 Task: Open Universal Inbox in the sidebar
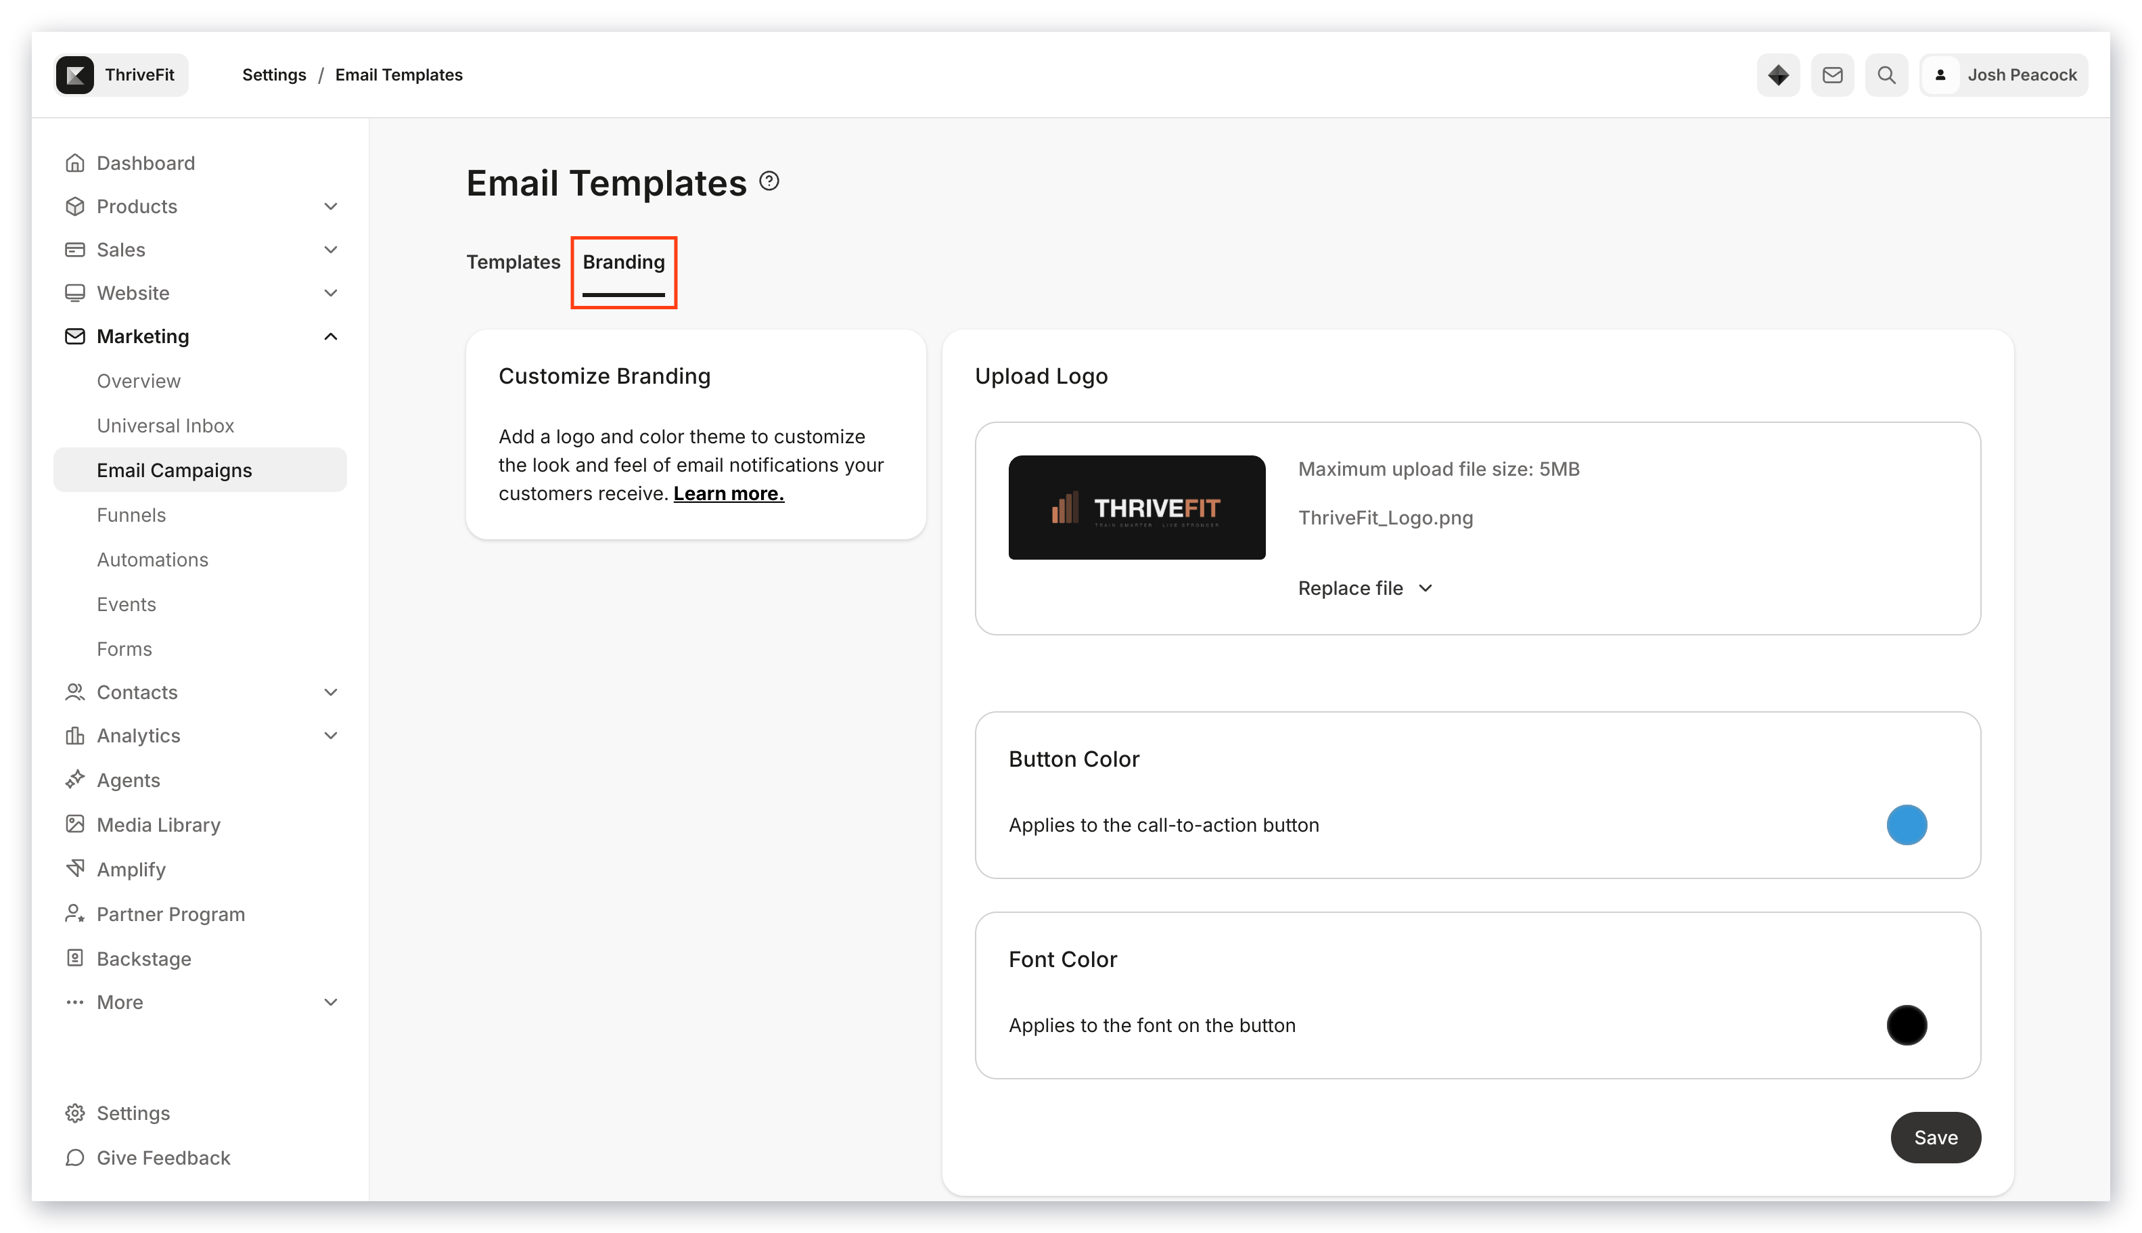(165, 425)
